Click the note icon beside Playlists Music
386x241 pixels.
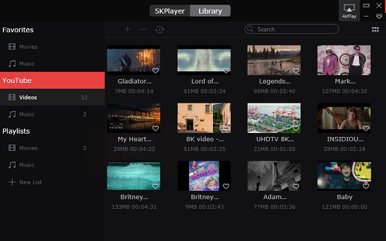click(12, 165)
